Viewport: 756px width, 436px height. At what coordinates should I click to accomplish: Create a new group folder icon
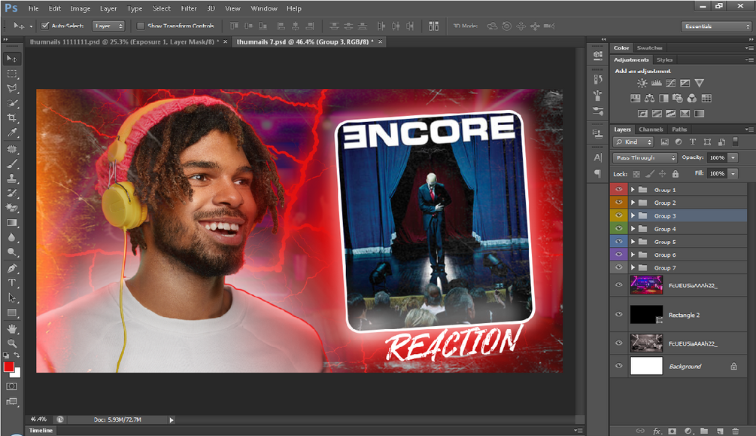(704, 431)
